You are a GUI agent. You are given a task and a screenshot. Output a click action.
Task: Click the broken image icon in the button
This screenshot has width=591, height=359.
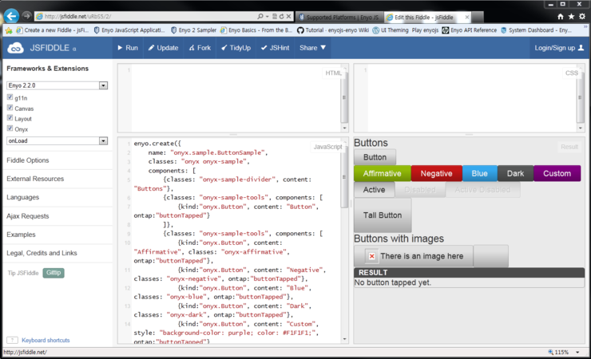coord(371,256)
